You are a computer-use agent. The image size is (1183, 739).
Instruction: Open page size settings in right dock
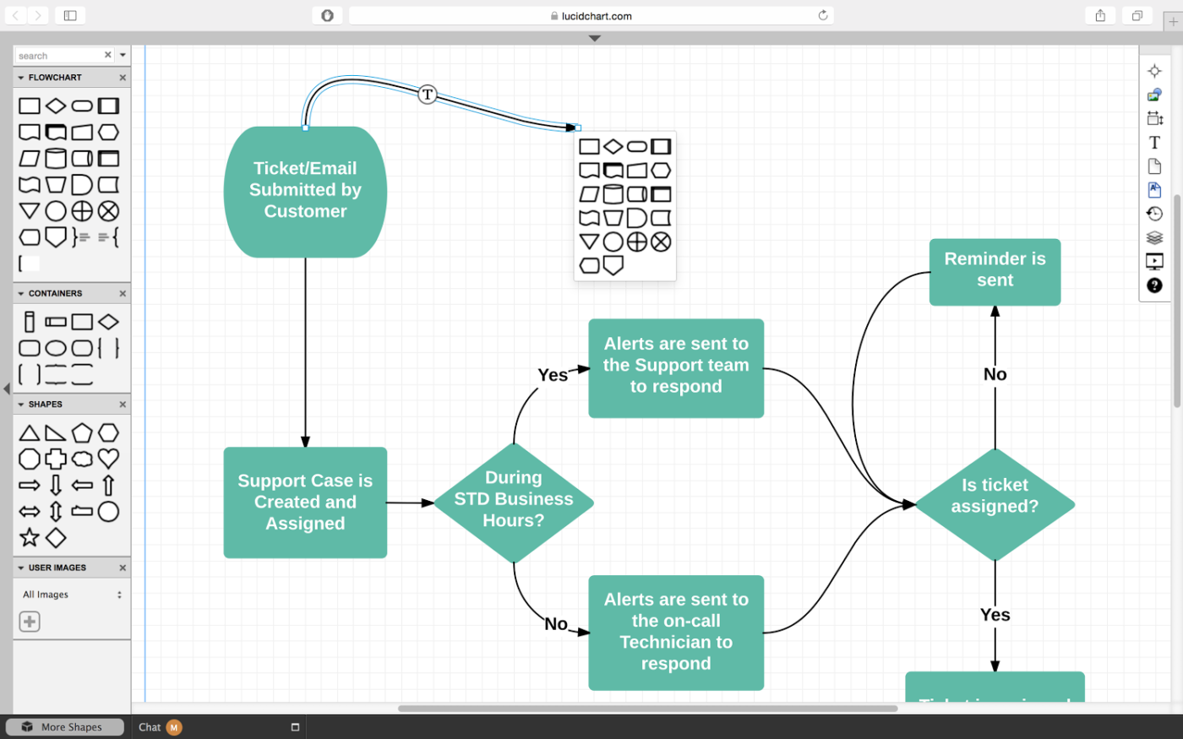point(1154,118)
